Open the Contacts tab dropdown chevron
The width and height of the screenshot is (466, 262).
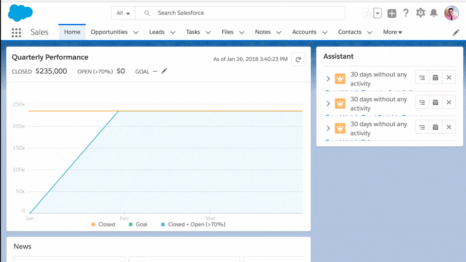[x=369, y=33]
